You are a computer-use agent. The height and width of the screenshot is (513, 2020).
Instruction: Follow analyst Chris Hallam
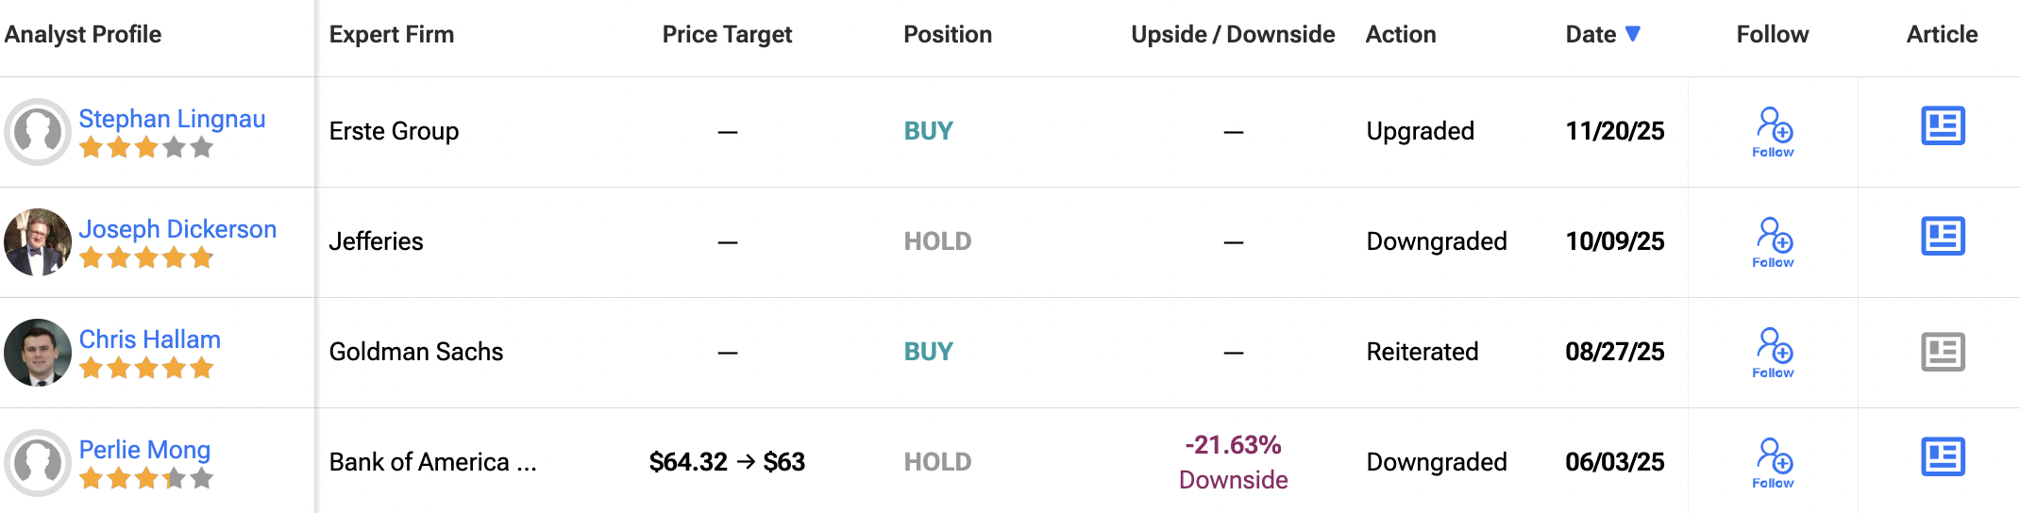pos(1774,352)
